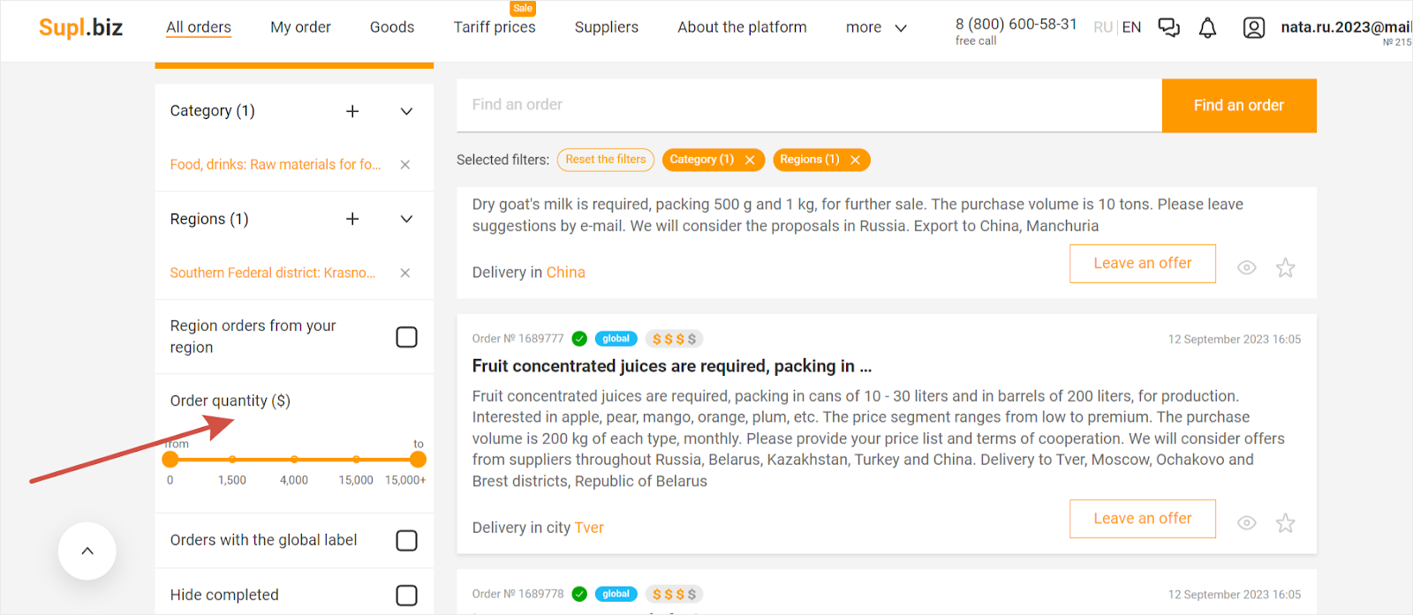
Task: Check Orders with the global label
Action: (406, 540)
